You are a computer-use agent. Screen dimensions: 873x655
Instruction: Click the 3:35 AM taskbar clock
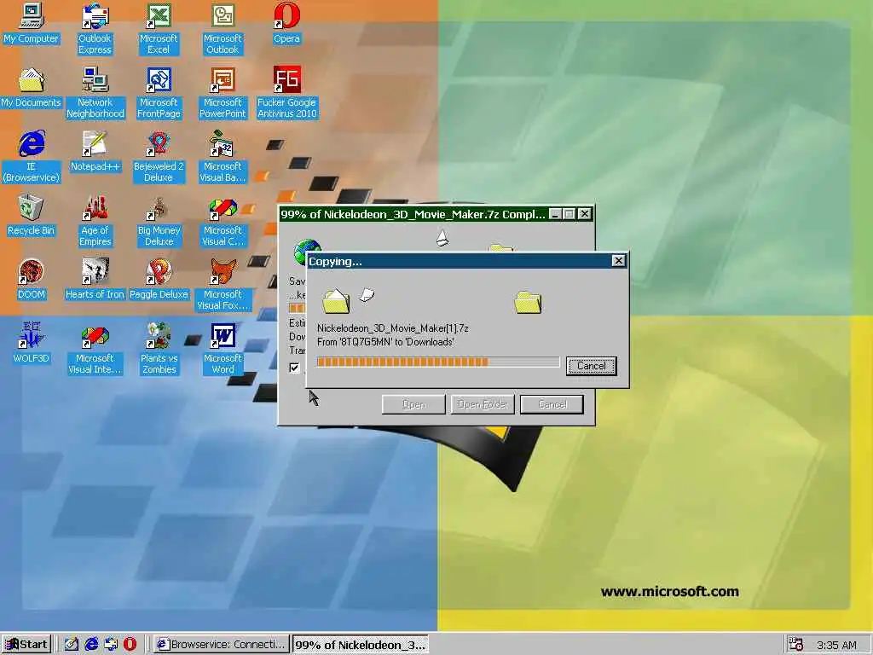(836, 645)
